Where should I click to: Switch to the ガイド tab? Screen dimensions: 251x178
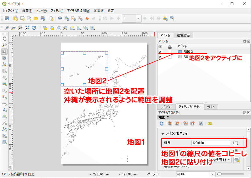[x=211, y=107]
